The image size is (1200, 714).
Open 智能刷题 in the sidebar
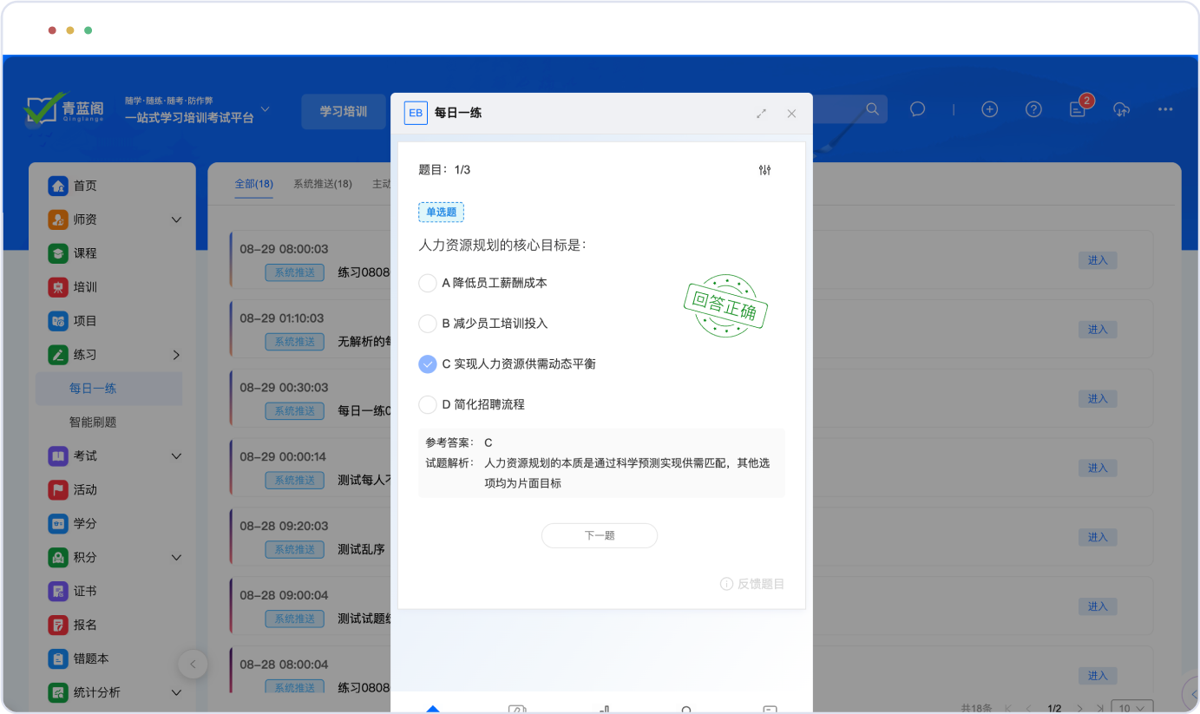[x=93, y=423]
